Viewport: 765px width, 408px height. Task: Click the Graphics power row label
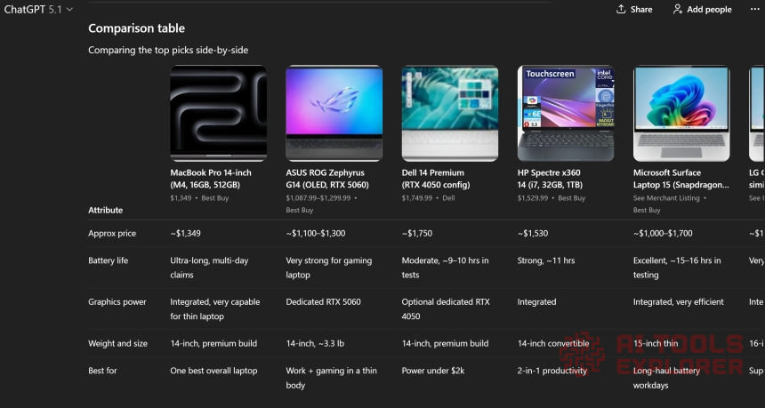point(117,302)
